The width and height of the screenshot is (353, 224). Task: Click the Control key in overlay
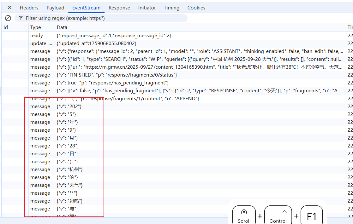pyautogui.click(x=278, y=215)
